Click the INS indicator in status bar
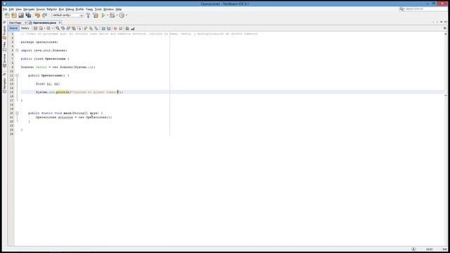The image size is (450, 253). (444, 249)
